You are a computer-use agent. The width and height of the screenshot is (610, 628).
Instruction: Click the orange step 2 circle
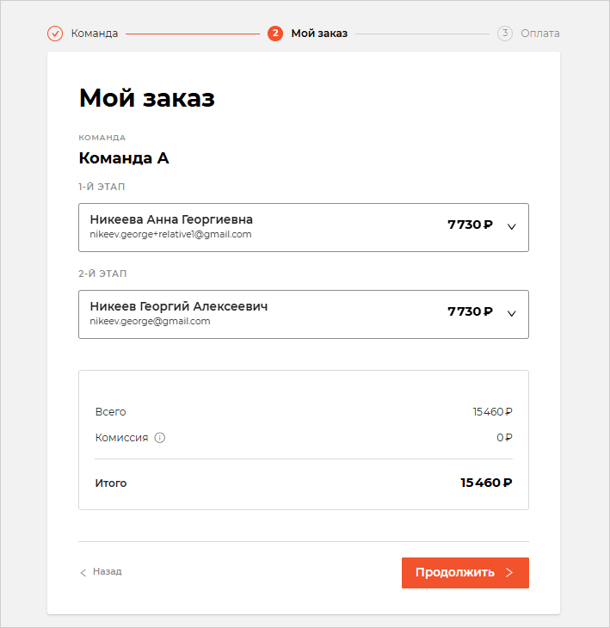(x=275, y=34)
